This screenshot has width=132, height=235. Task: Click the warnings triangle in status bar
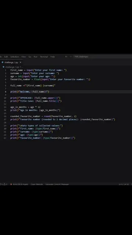tap(4, 184)
